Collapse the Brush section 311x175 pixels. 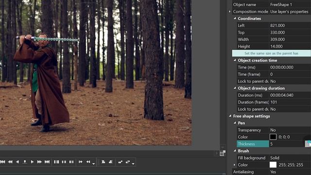(235, 151)
